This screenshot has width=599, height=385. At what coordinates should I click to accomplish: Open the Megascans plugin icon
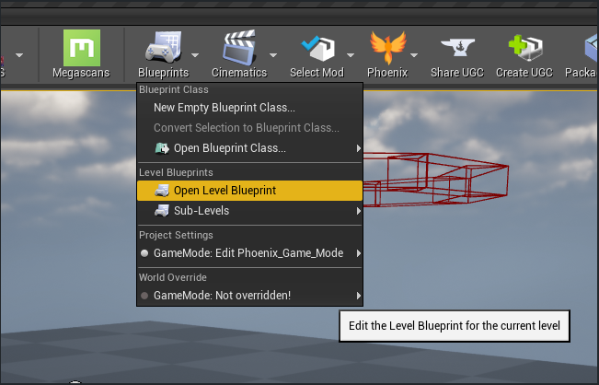tap(81, 48)
